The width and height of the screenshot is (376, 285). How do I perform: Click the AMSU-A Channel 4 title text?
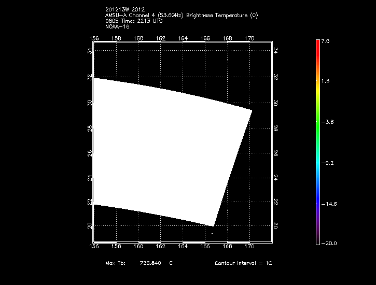[181, 16]
